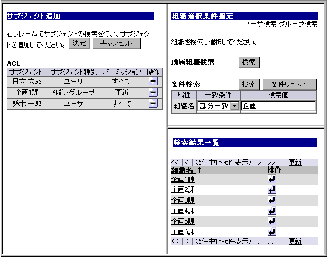Open the 企画1課 result link
This screenshot has width=328, height=258.
(x=183, y=179)
